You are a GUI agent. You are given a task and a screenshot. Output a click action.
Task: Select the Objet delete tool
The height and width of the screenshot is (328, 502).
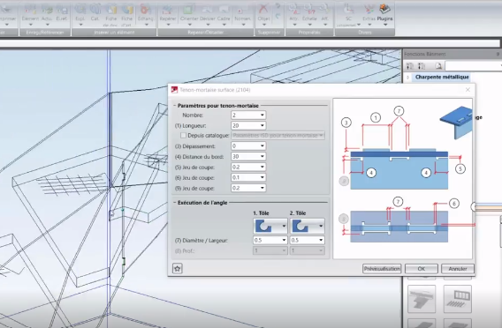click(263, 12)
